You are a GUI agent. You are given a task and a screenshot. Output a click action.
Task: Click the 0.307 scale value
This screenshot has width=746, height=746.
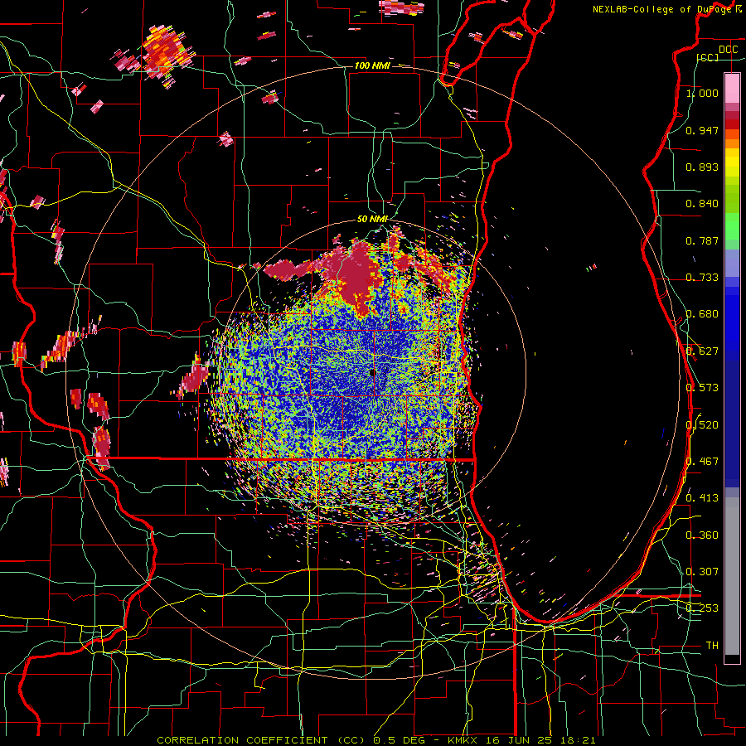coord(702,572)
